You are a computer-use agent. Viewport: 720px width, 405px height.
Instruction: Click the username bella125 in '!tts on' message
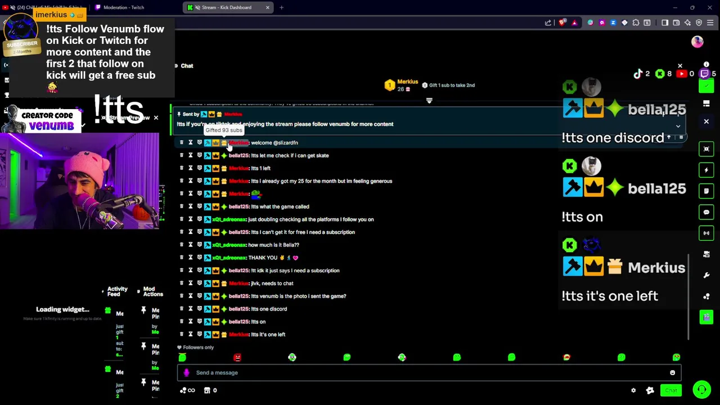coord(238,322)
